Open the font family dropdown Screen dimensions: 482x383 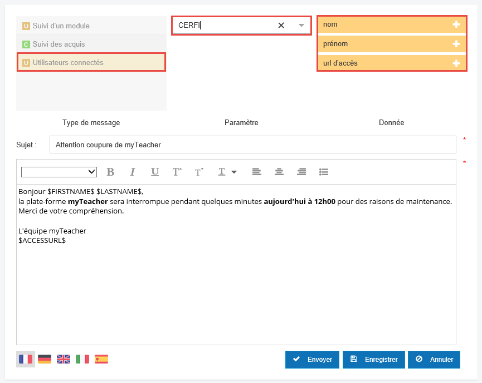tap(59, 172)
